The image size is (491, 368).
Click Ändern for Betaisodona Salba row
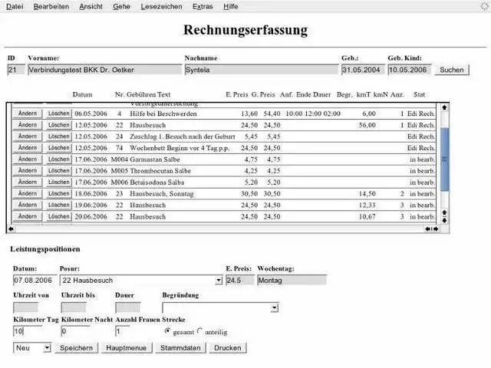(28, 182)
